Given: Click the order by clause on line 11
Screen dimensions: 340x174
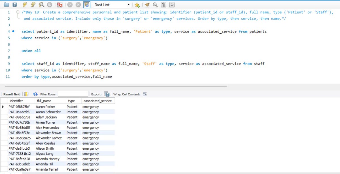Looking at the screenshot, I should 67,77.
